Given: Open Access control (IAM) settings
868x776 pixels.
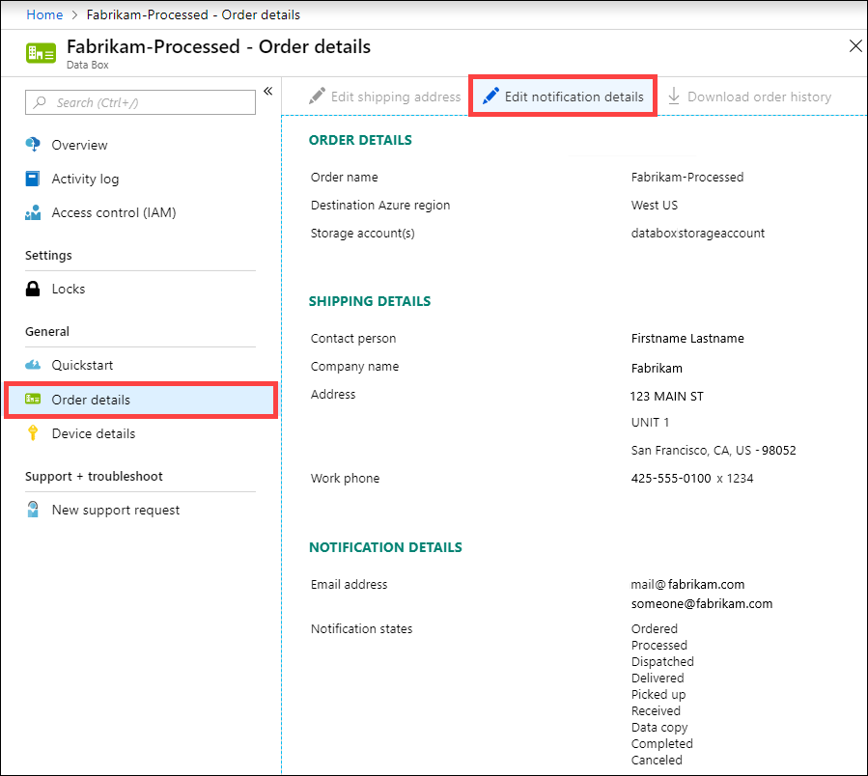Looking at the screenshot, I should (x=33, y=212).
